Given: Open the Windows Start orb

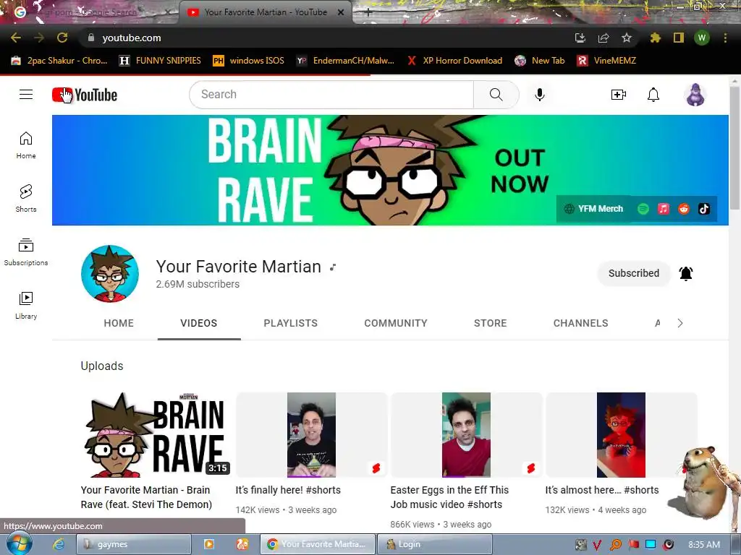Looking at the screenshot, I should (18, 544).
